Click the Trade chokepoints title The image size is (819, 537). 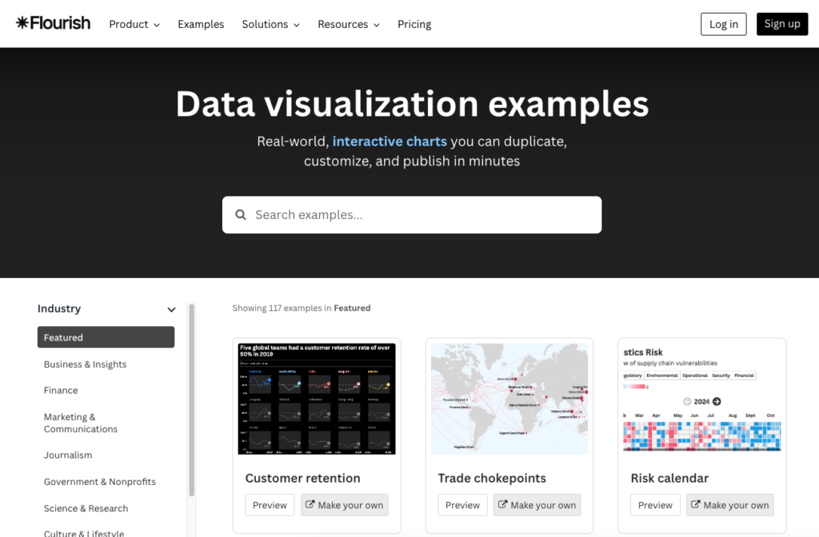(492, 478)
